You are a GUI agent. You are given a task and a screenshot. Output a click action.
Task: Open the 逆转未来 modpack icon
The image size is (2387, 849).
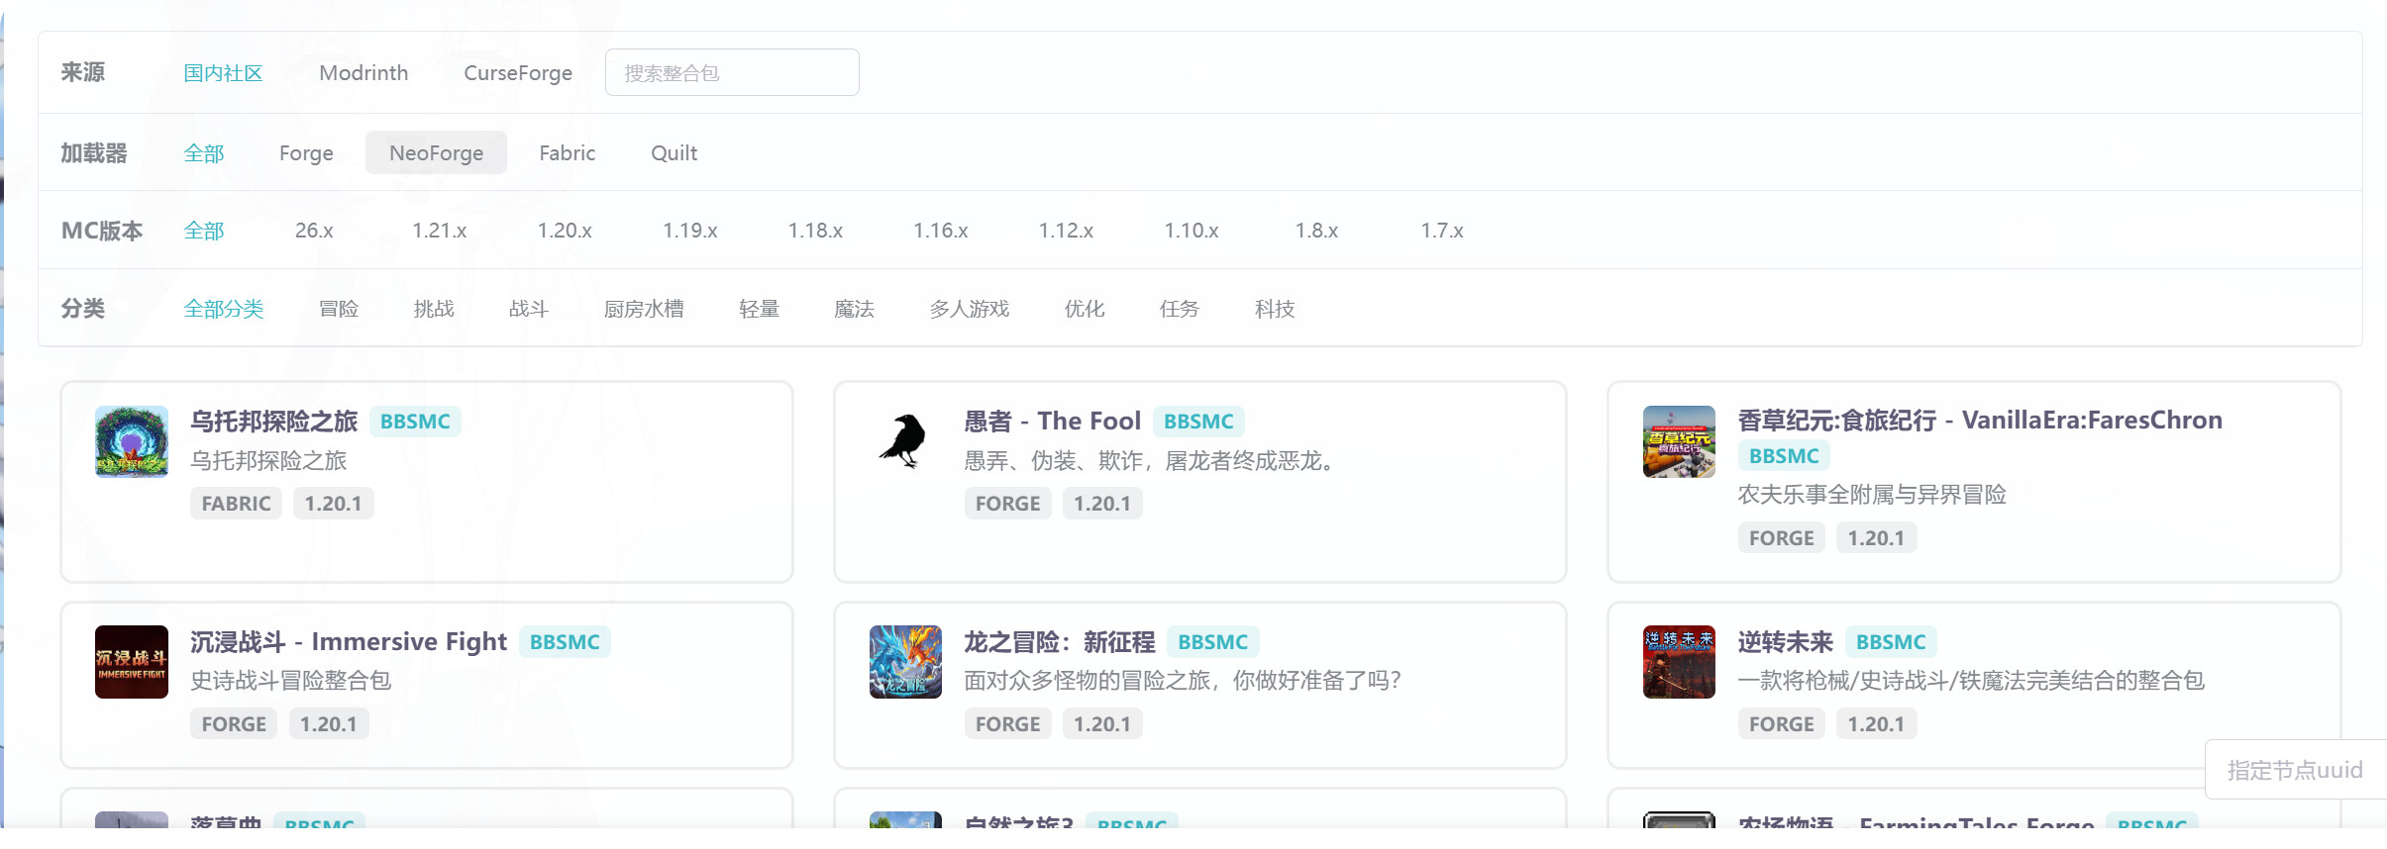[1679, 662]
